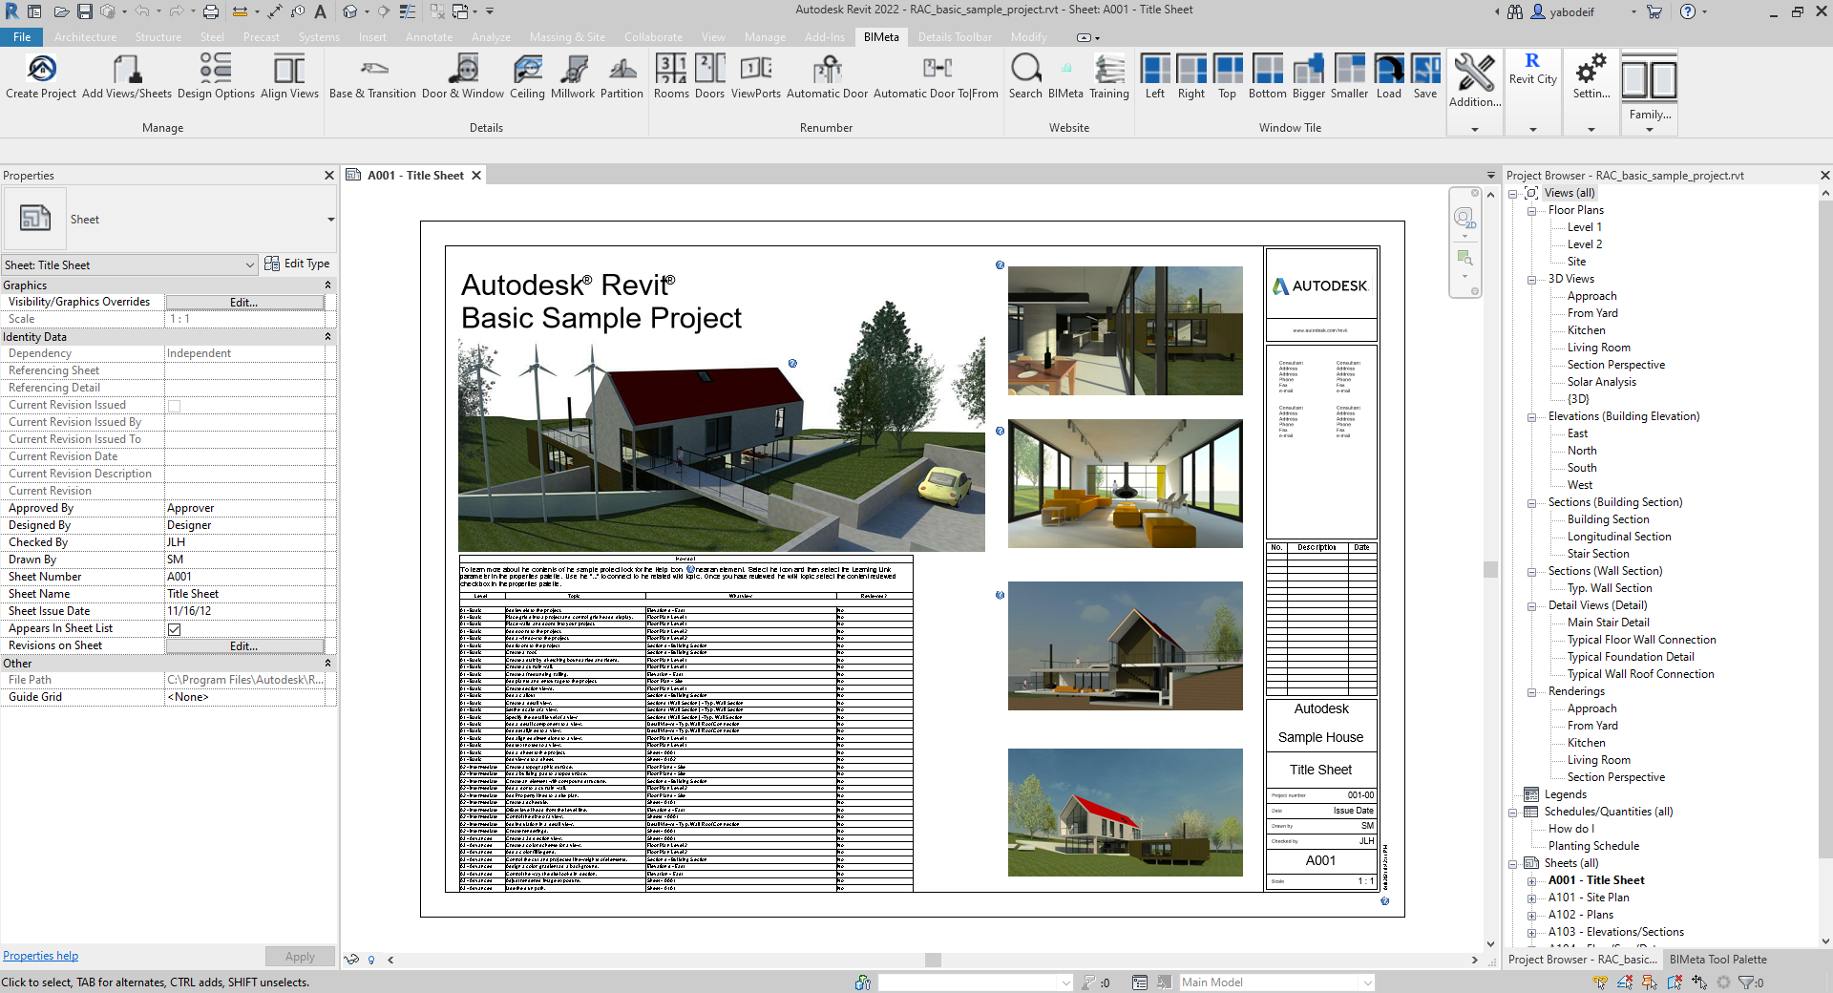Screen dimensions: 1833x993
Task: Select the Millwork tool icon
Action: click(573, 71)
